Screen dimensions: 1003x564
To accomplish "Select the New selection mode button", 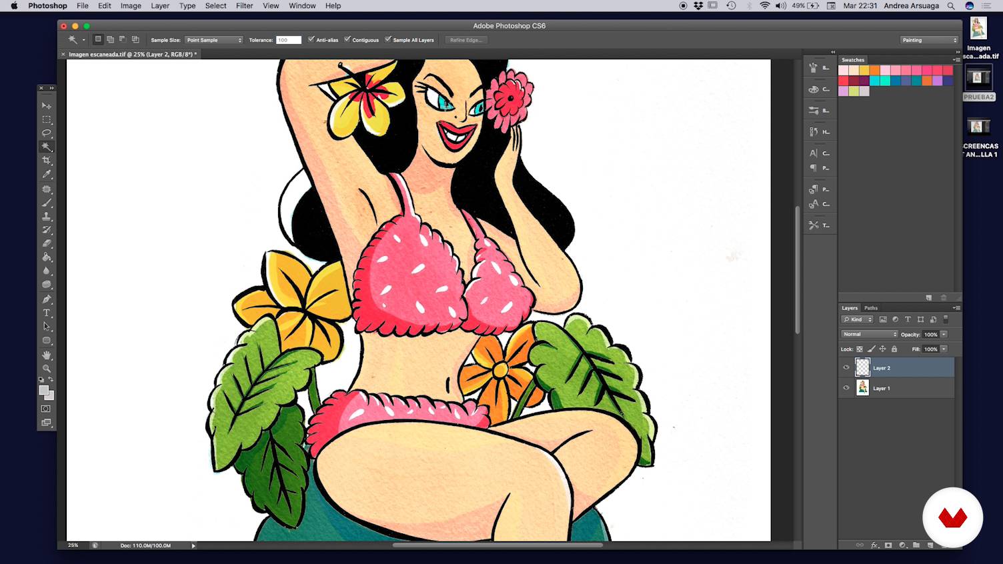I will pyautogui.click(x=98, y=39).
